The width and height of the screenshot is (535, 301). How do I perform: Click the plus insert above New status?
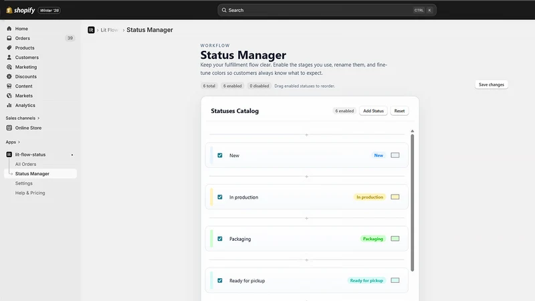pos(306,135)
